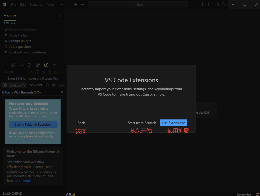Open the Search view icon

point(22,65)
